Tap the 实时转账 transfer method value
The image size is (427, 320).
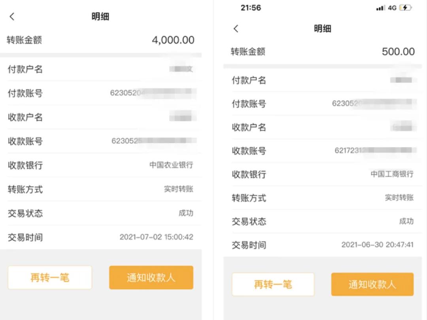(179, 189)
